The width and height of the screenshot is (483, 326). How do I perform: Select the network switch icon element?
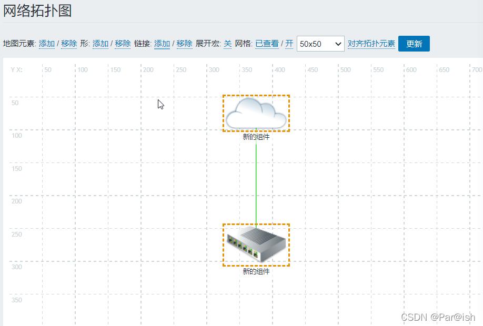coord(256,244)
